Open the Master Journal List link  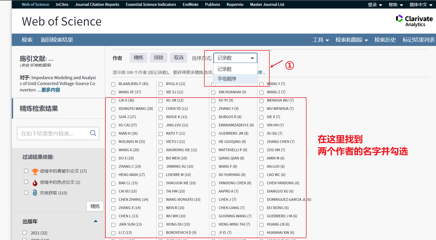267,4
